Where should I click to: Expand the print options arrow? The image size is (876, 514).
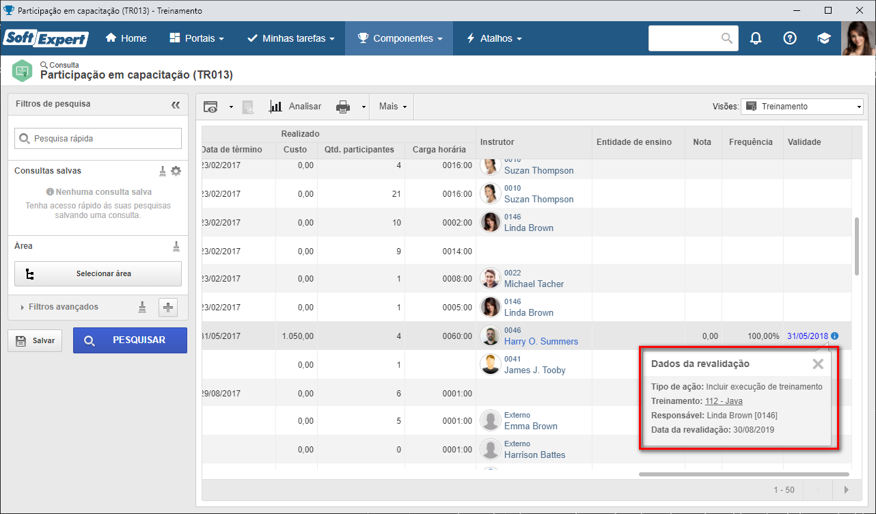(x=363, y=107)
